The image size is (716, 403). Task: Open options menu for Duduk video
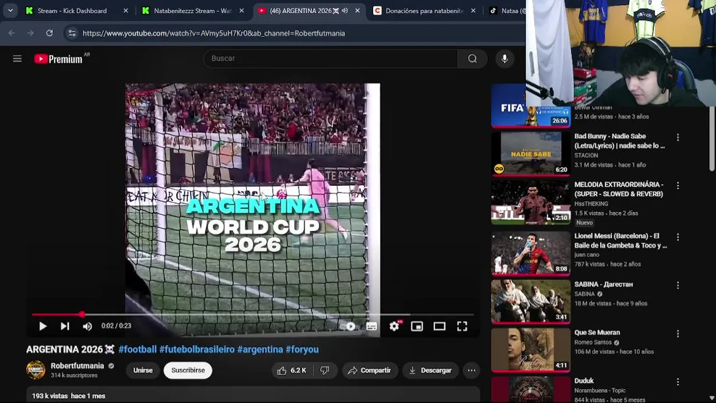pos(678,382)
